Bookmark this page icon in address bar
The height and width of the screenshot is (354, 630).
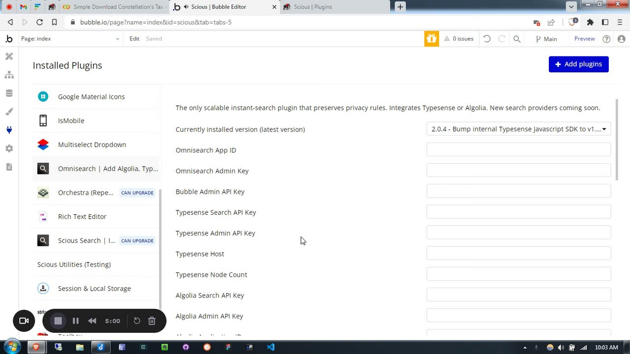point(54,22)
